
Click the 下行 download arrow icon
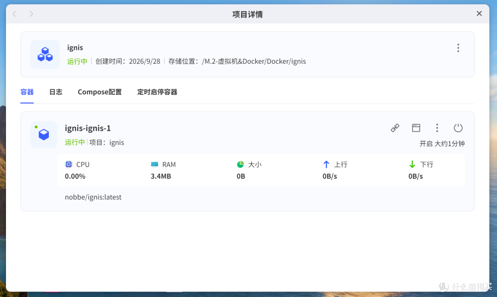click(412, 164)
